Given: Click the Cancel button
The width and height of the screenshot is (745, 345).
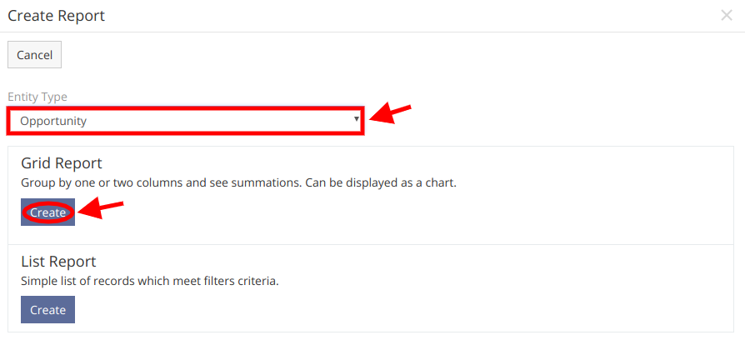Looking at the screenshot, I should 35,55.
